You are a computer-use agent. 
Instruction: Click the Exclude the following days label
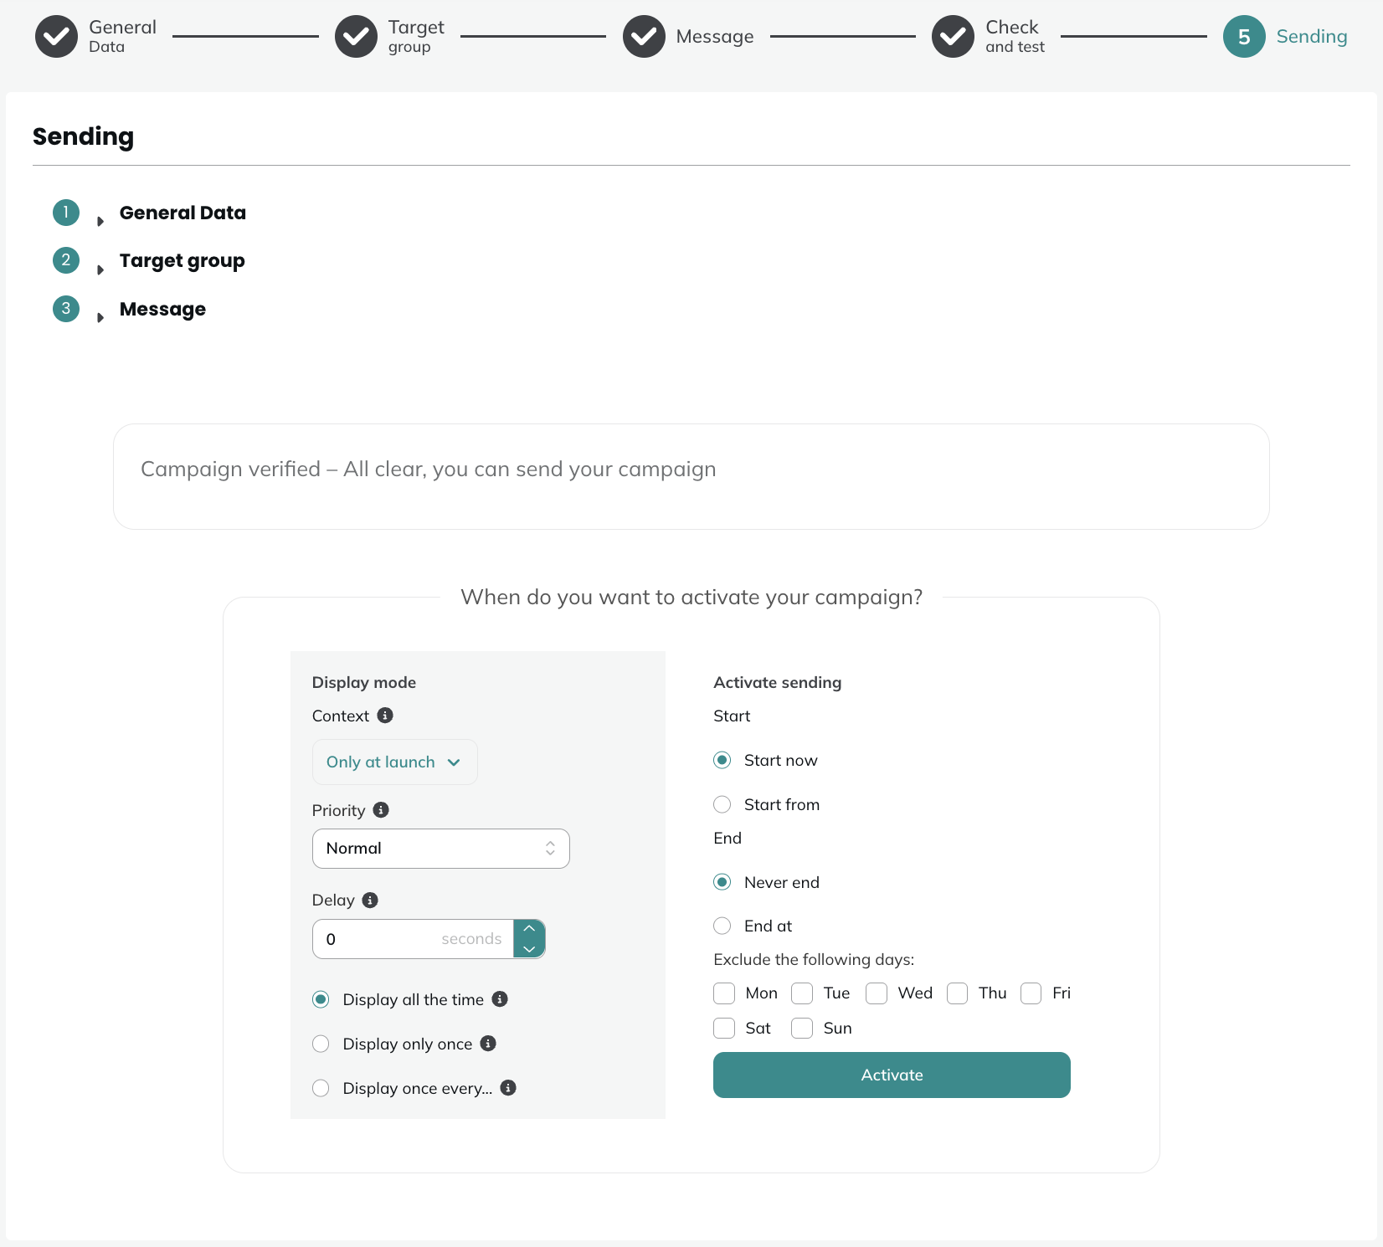[x=814, y=959]
